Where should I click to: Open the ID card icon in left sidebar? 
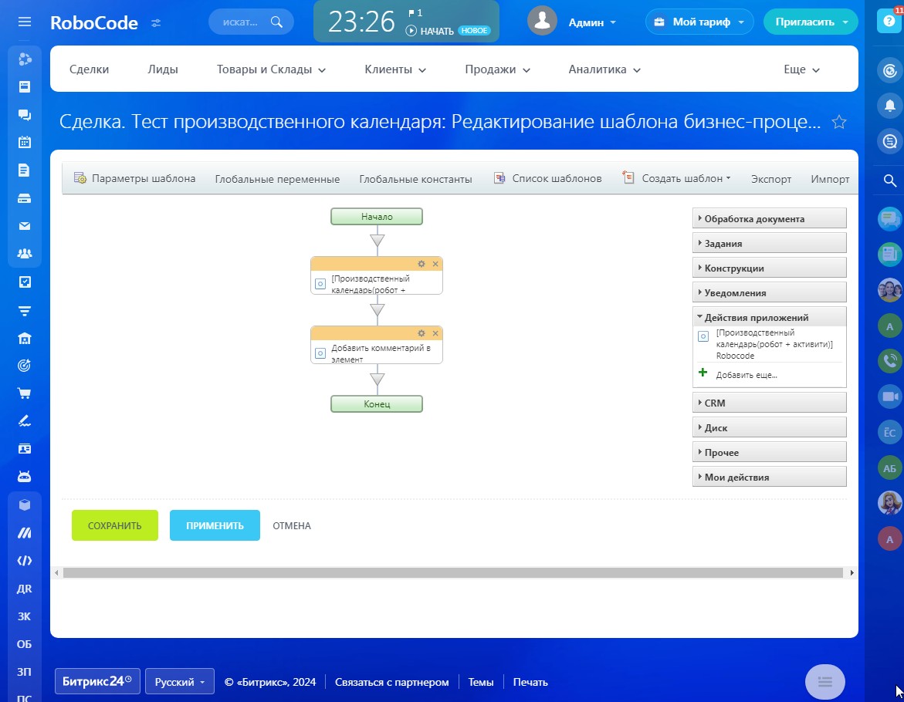[x=24, y=449]
